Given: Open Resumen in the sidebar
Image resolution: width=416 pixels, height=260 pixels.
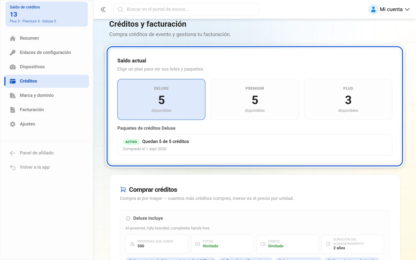Looking at the screenshot, I should coord(47,38).
